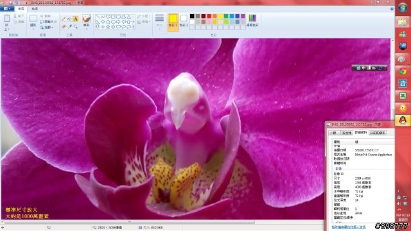The height and width of the screenshot is (231, 411).
Task: Pick the orange color swatch
Action: (214, 16)
